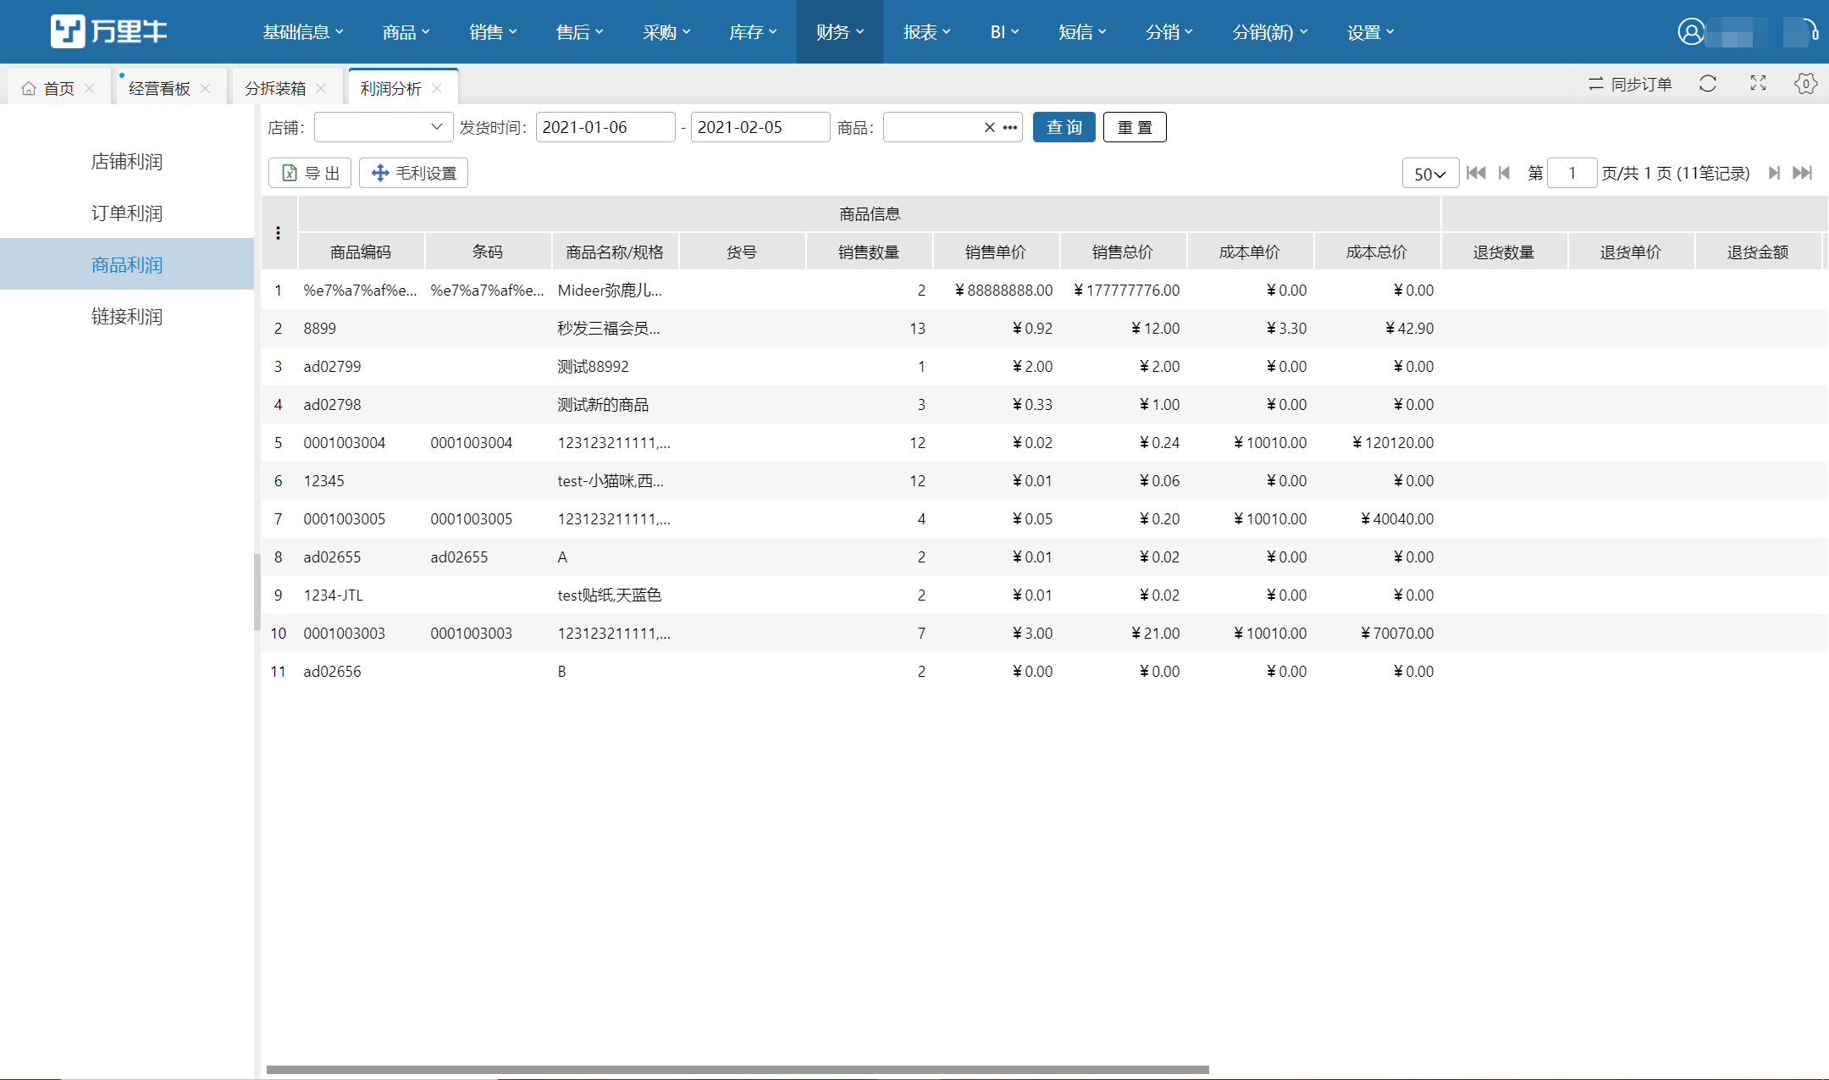Expand the 商品 top menu
The image size is (1829, 1080).
coord(406,31)
